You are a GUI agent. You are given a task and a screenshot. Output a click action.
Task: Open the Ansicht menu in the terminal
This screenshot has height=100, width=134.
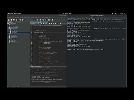79,18
